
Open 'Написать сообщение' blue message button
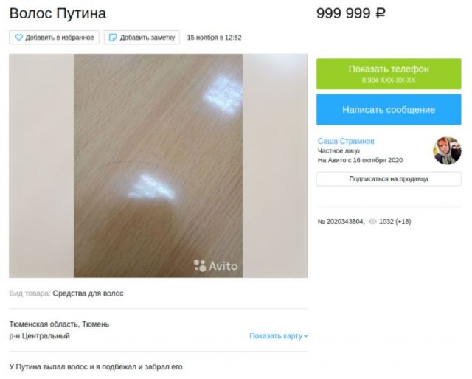389,110
